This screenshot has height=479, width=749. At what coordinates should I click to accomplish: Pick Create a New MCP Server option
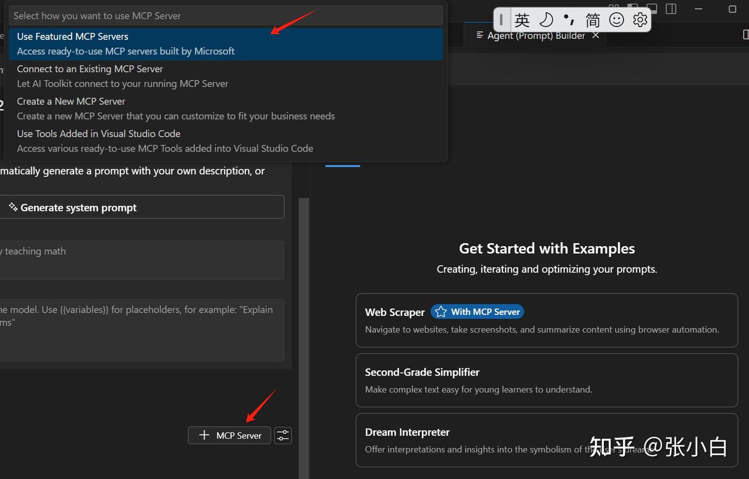(x=226, y=109)
